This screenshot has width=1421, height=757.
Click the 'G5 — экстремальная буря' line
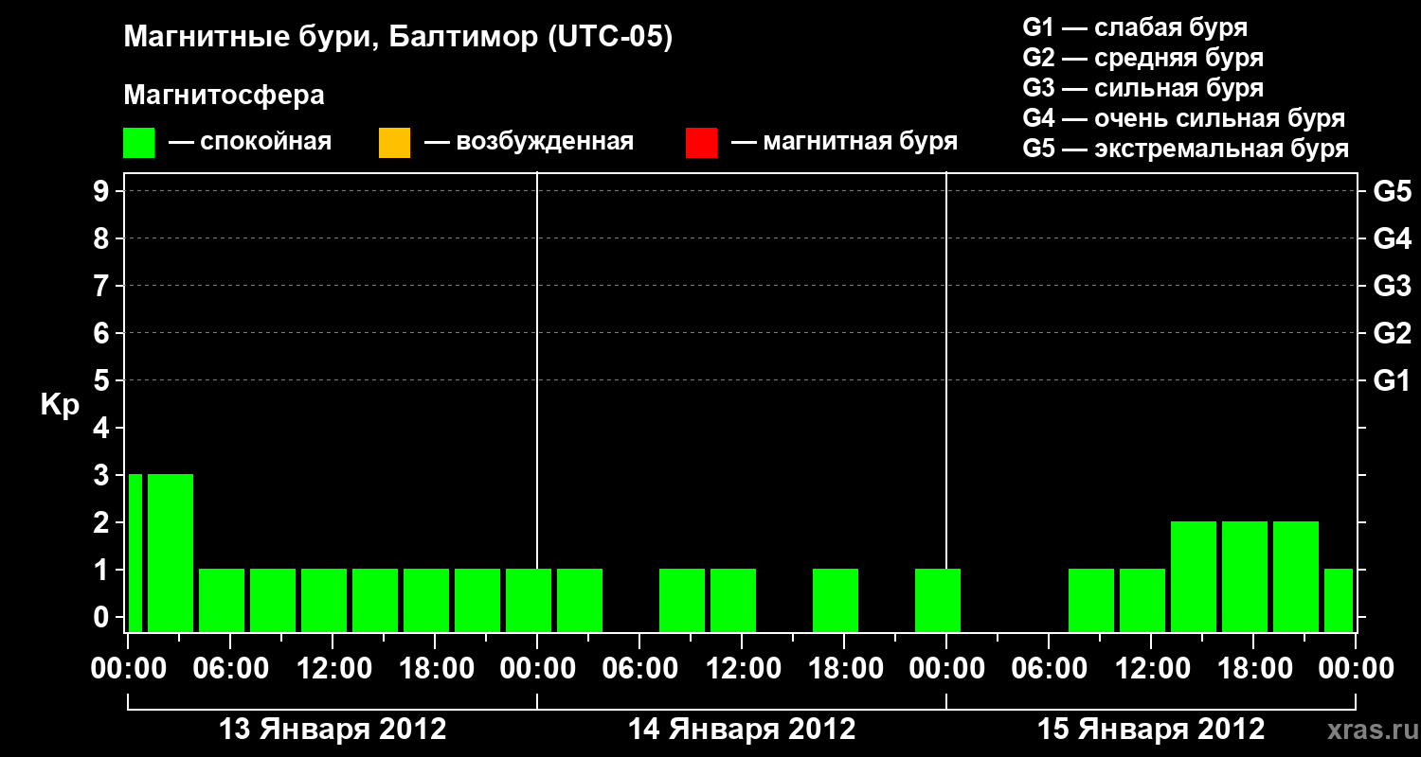click(1185, 149)
